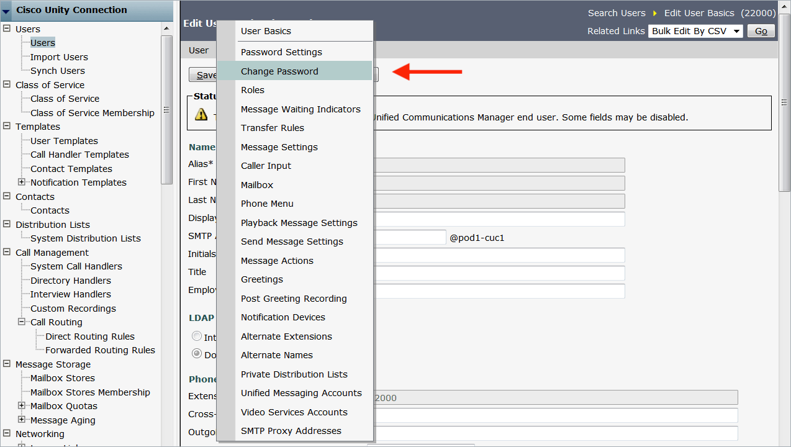Click the yellow warning status icon
791x447 pixels.
coord(201,114)
